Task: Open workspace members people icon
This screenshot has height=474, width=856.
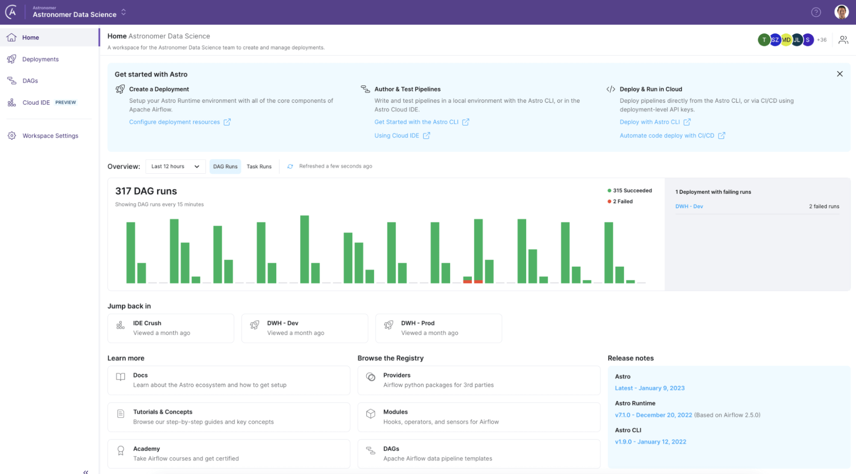Action: coord(843,40)
